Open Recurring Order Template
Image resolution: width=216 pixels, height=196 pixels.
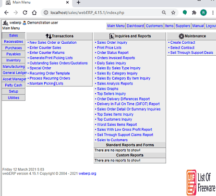click(49, 73)
